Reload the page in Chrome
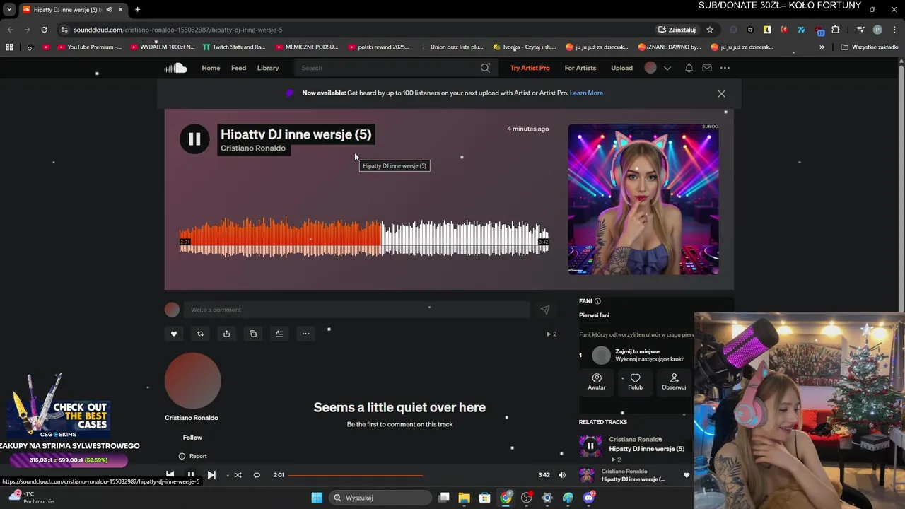Image resolution: width=905 pixels, height=509 pixels. pos(44,30)
